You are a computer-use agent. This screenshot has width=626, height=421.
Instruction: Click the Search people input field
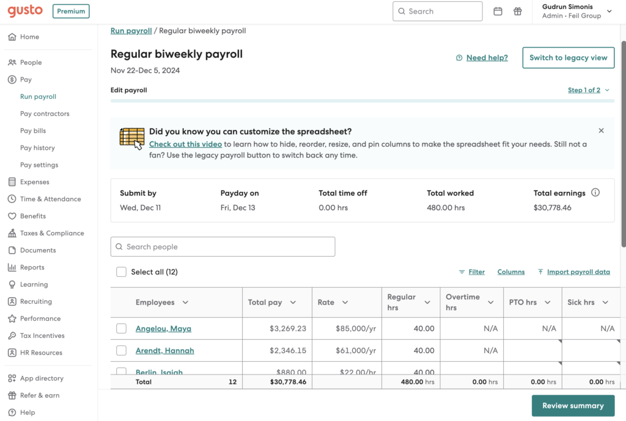tap(223, 247)
